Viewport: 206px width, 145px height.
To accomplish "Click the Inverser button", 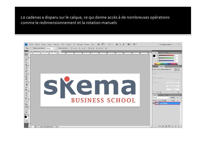I will 173,89.
